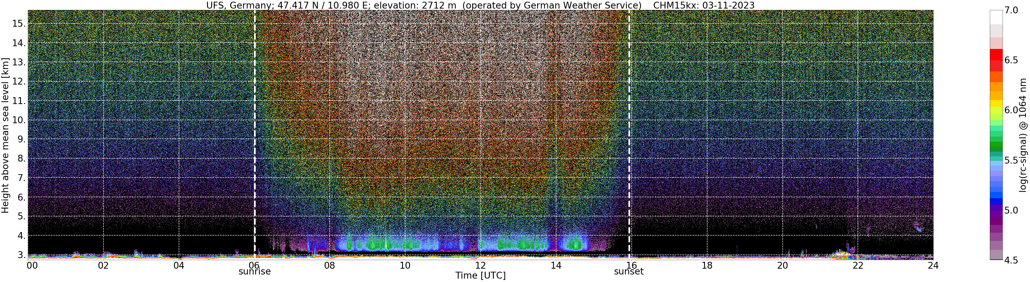Click the colorbar tick label '4.5'
The height and width of the screenshot is (282, 1030).
(x=1011, y=260)
